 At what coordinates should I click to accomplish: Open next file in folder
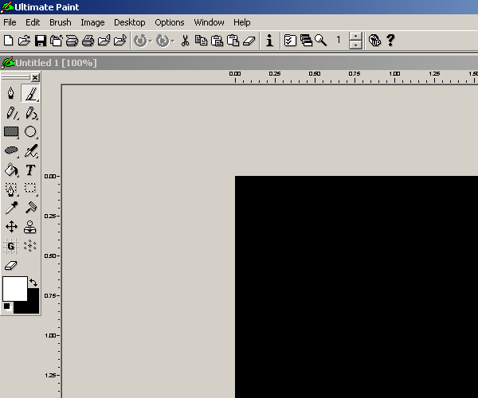pos(120,41)
